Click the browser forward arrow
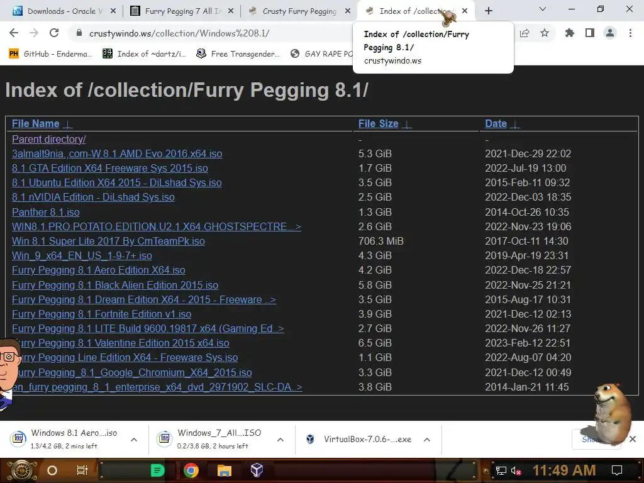The height and width of the screenshot is (483, 644). (x=34, y=33)
